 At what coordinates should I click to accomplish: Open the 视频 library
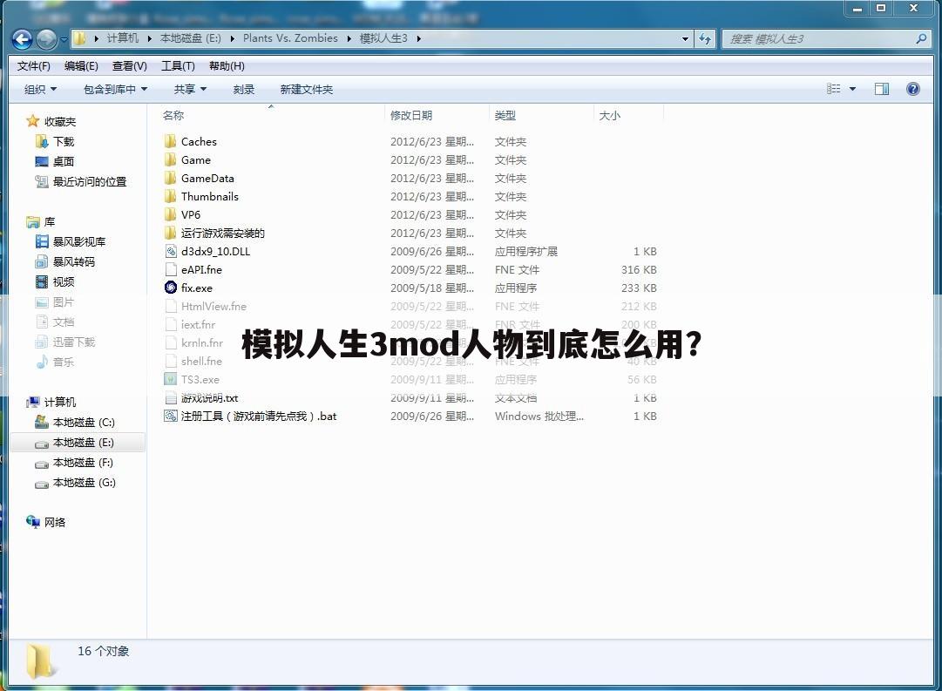pyautogui.click(x=63, y=281)
